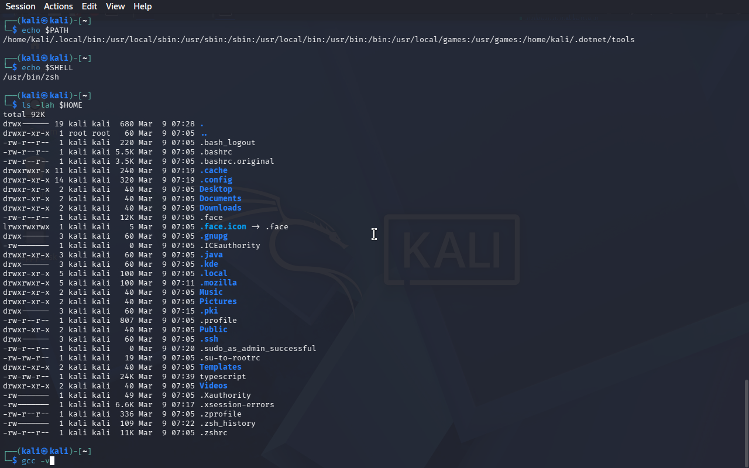
Task: Open the Session menu
Action: [x=20, y=6]
